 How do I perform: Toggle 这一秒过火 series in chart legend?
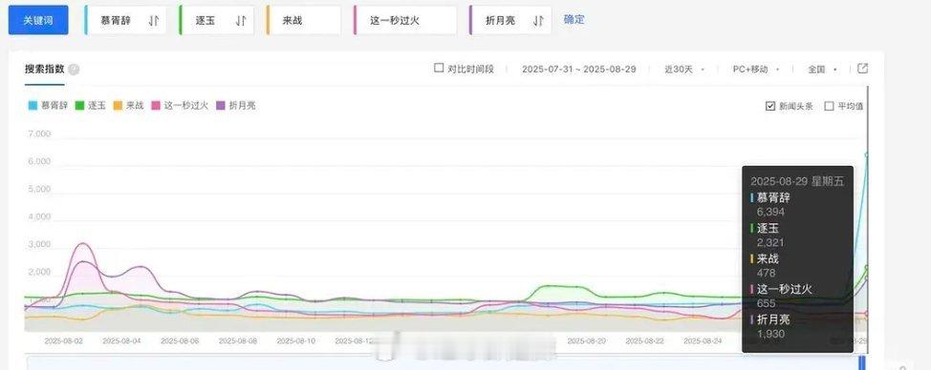[180, 106]
